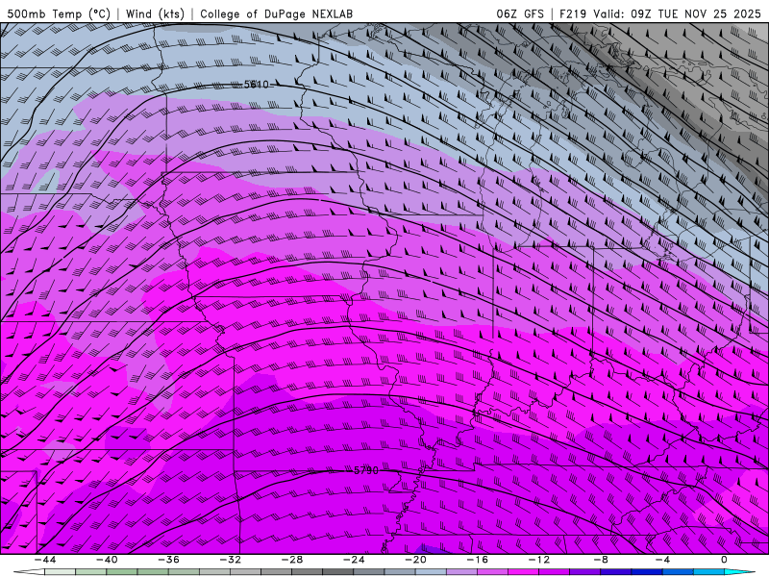The image size is (769, 577).
Task: Click the 'F219' forecast hour text
Action: click(573, 13)
